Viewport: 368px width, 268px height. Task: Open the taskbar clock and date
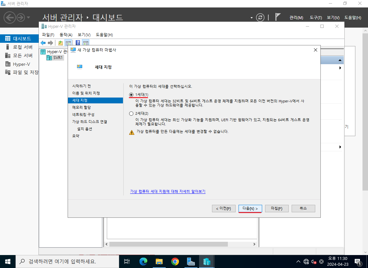coord(338,262)
